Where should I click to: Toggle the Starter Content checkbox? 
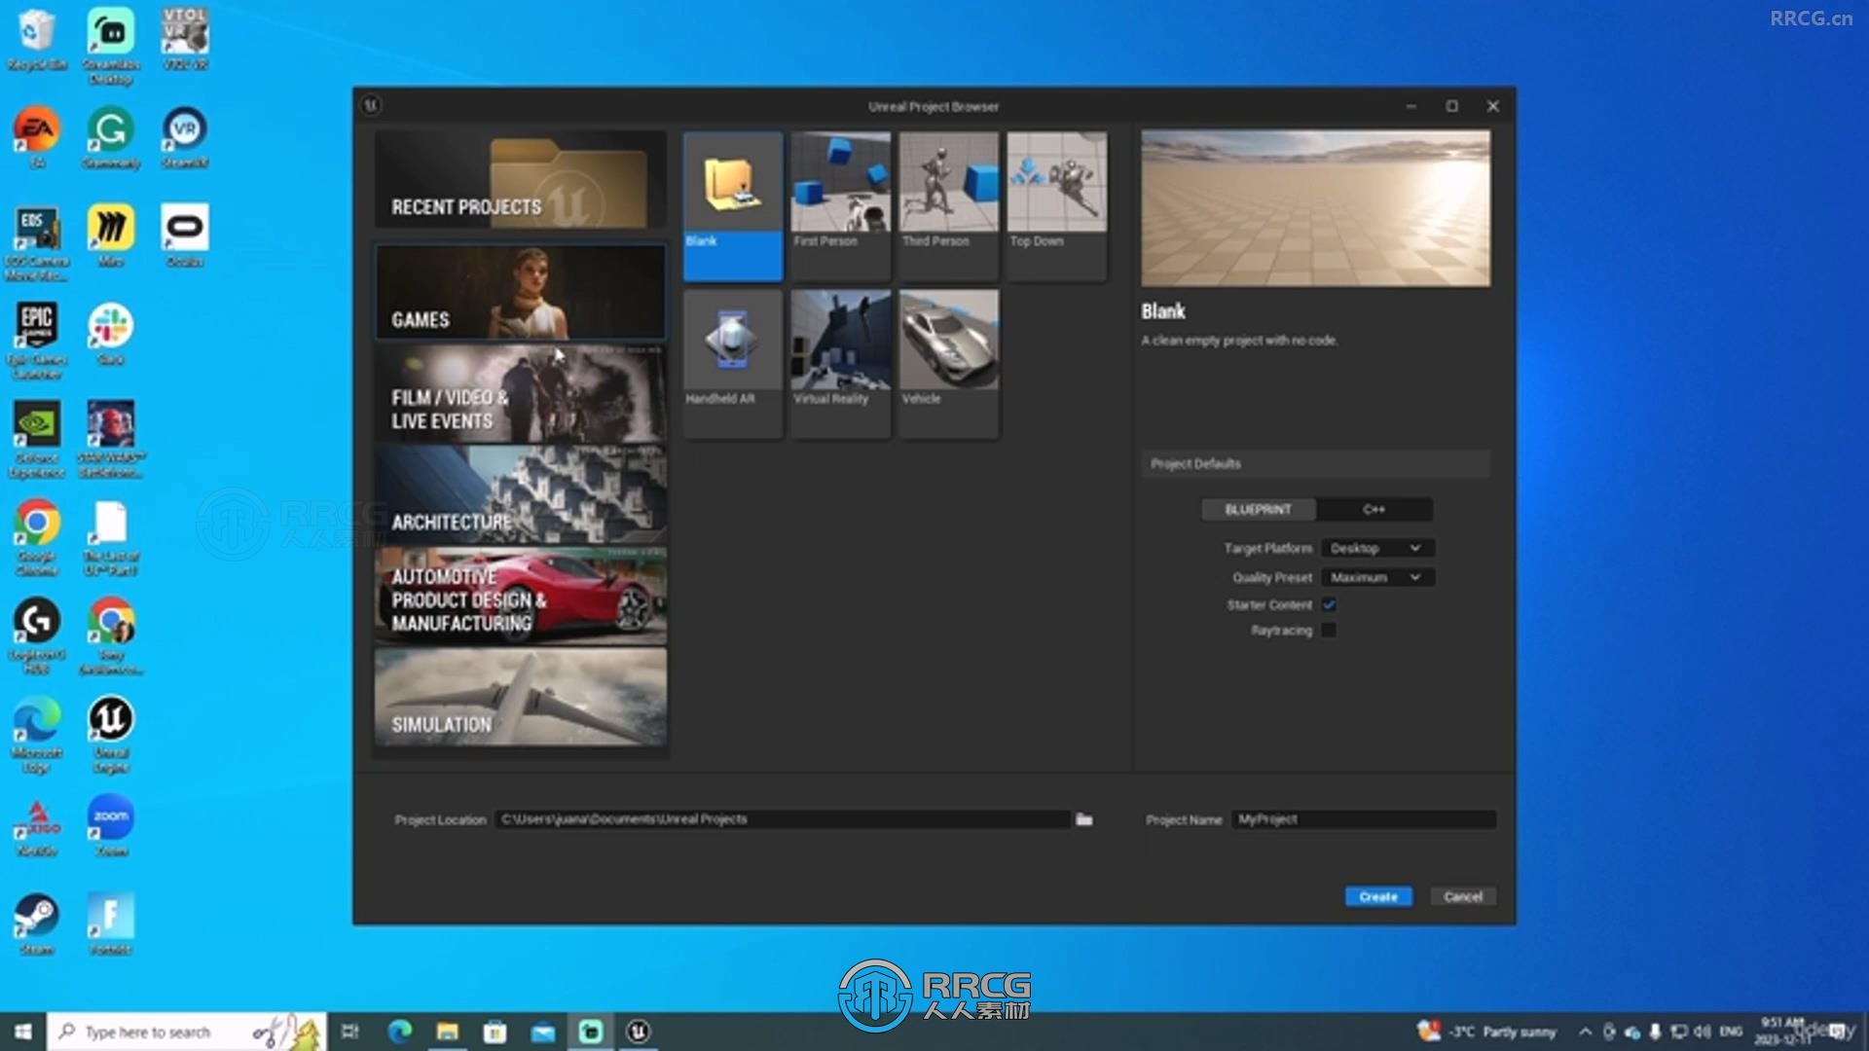click(1329, 604)
